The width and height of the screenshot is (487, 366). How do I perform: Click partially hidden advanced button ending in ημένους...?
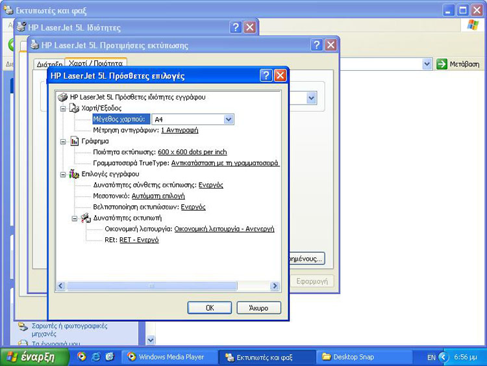click(x=307, y=258)
